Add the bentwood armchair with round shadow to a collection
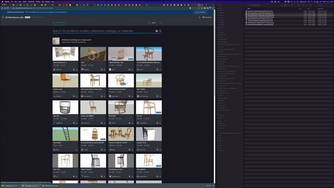The width and height of the screenshot is (334, 188). [x=129, y=96]
